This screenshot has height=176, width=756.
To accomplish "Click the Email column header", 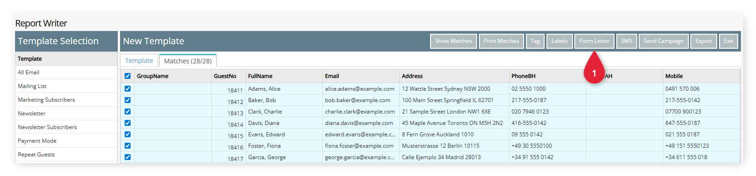I will click(361, 76).
